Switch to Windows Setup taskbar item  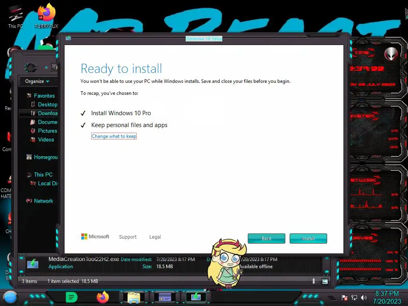click(x=196, y=297)
